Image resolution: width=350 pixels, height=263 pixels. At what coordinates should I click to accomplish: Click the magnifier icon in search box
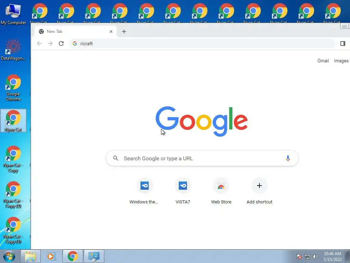pyautogui.click(x=116, y=158)
